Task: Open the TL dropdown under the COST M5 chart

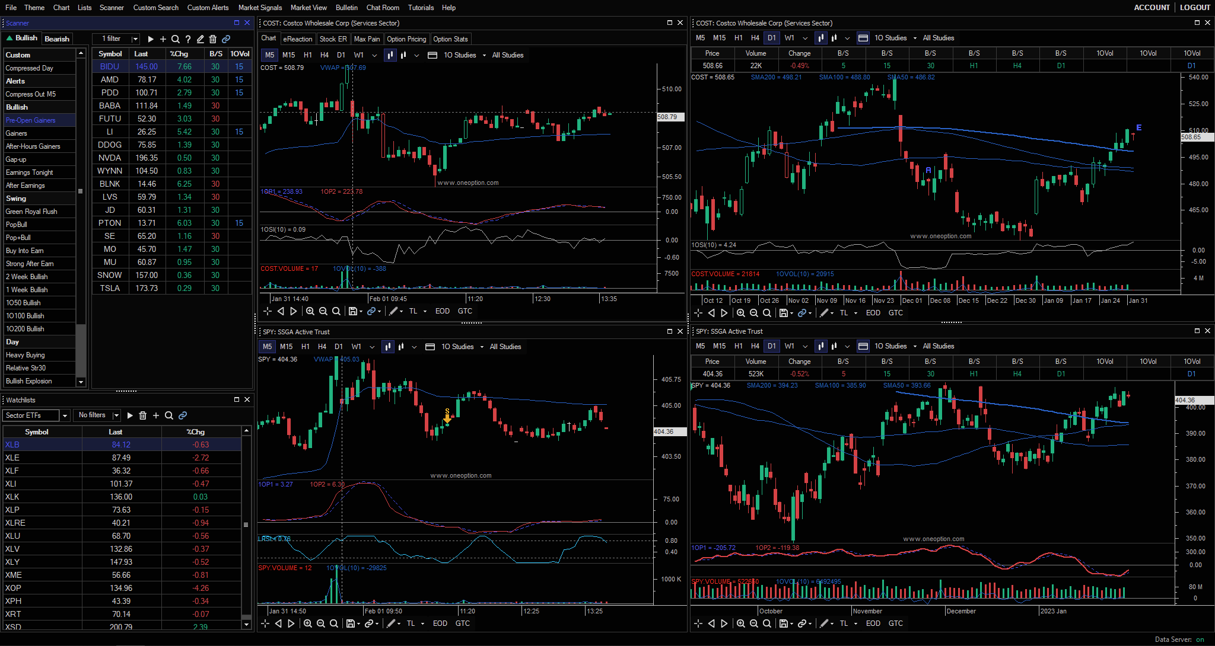Action: pos(425,311)
